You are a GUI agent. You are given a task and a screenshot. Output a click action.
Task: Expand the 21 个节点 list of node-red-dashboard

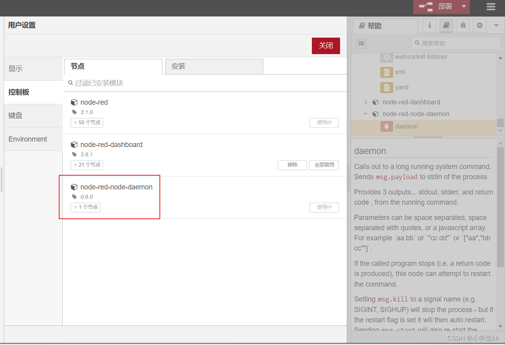87,165
